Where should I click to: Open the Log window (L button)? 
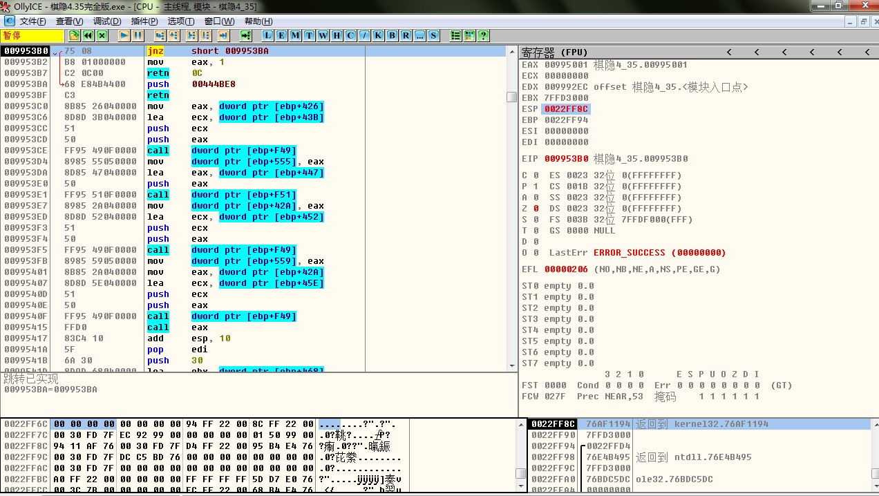(x=268, y=35)
